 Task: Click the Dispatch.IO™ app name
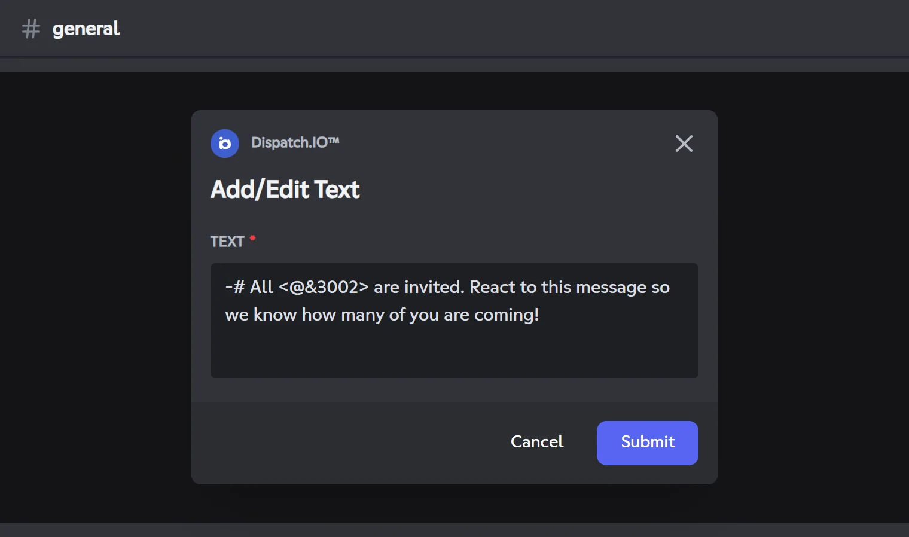click(295, 142)
